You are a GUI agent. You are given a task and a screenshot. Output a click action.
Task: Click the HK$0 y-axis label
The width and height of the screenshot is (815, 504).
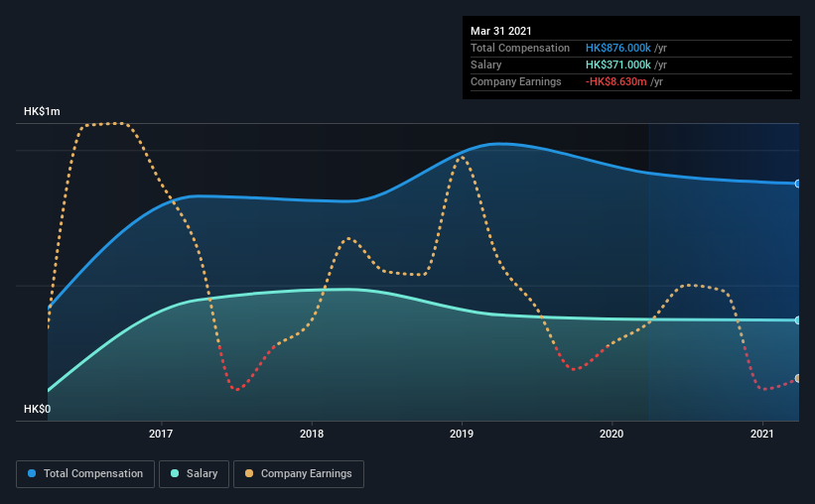[38, 409]
